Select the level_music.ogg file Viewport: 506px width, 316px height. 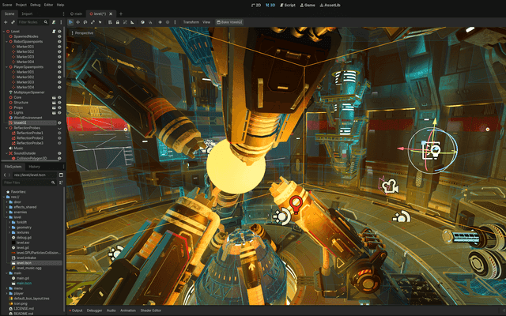[29, 268]
